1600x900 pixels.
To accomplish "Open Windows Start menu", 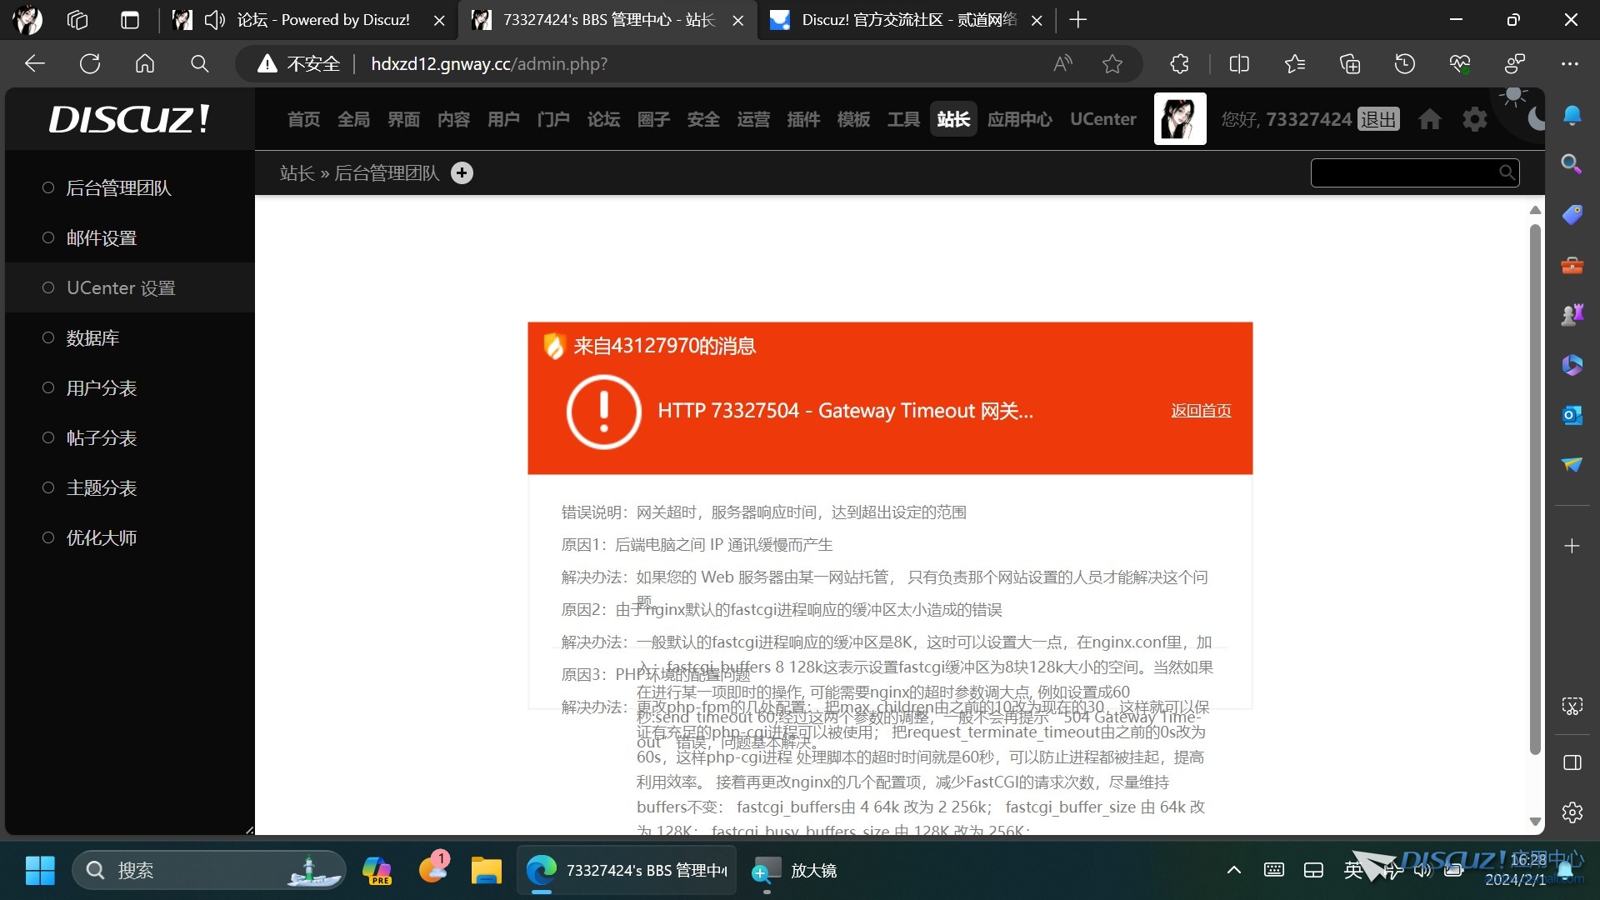I will click(x=40, y=871).
